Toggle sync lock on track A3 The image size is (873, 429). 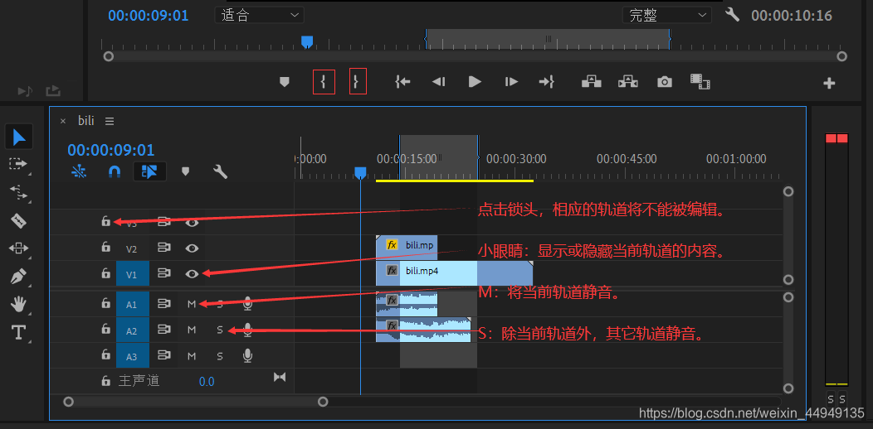point(163,355)
